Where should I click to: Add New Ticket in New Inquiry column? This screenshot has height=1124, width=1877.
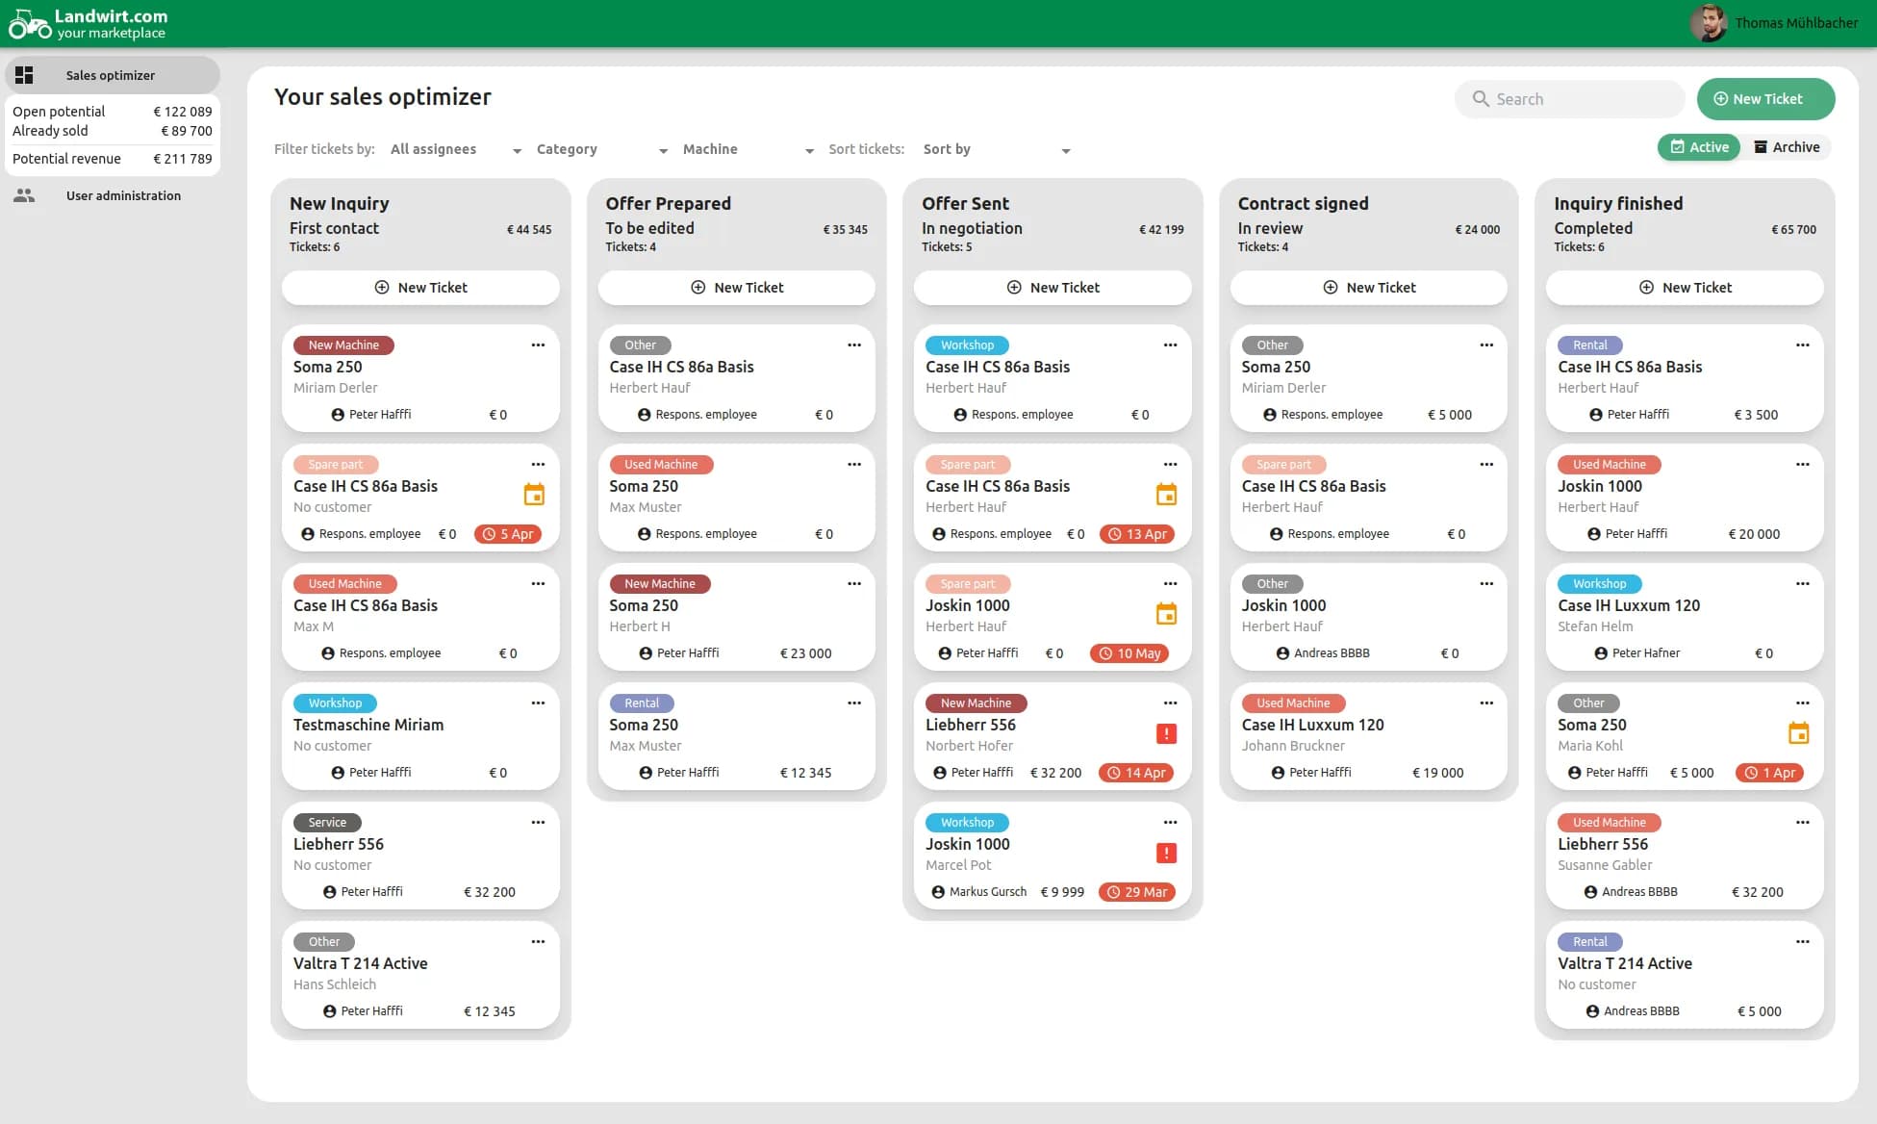[420, 288]
